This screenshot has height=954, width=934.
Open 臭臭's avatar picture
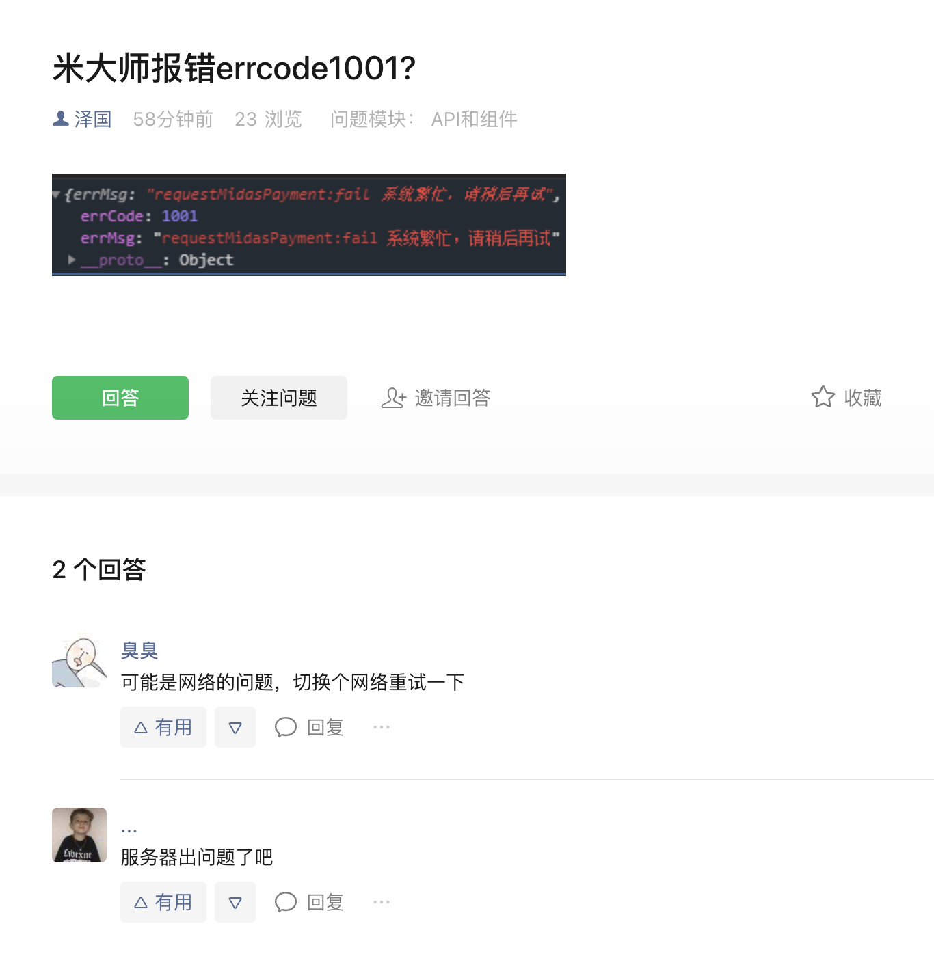point(79,660)
